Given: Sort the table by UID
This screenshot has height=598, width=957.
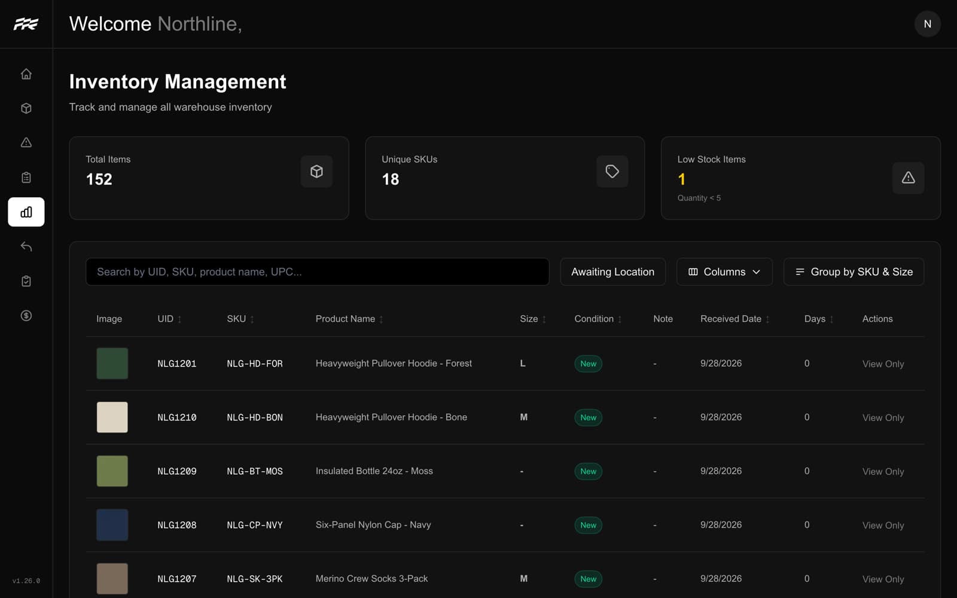Looking at the screenshot, I should (169, 319).
